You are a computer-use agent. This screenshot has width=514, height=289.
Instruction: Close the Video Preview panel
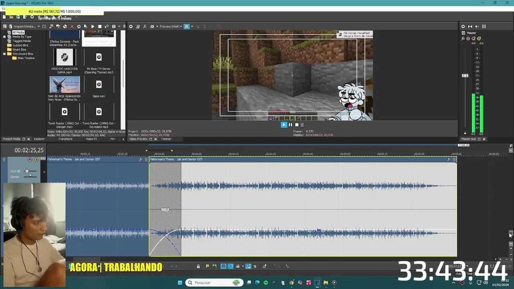(155, 139)
